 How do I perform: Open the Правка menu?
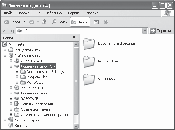[24, 13]
